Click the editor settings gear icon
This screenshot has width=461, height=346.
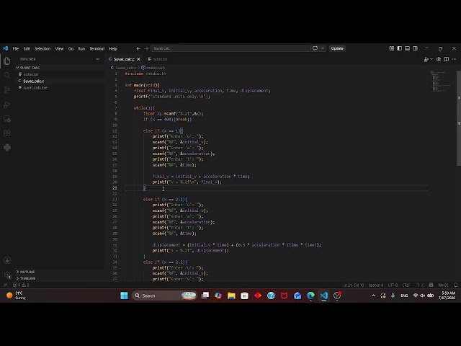click(439, 59)
